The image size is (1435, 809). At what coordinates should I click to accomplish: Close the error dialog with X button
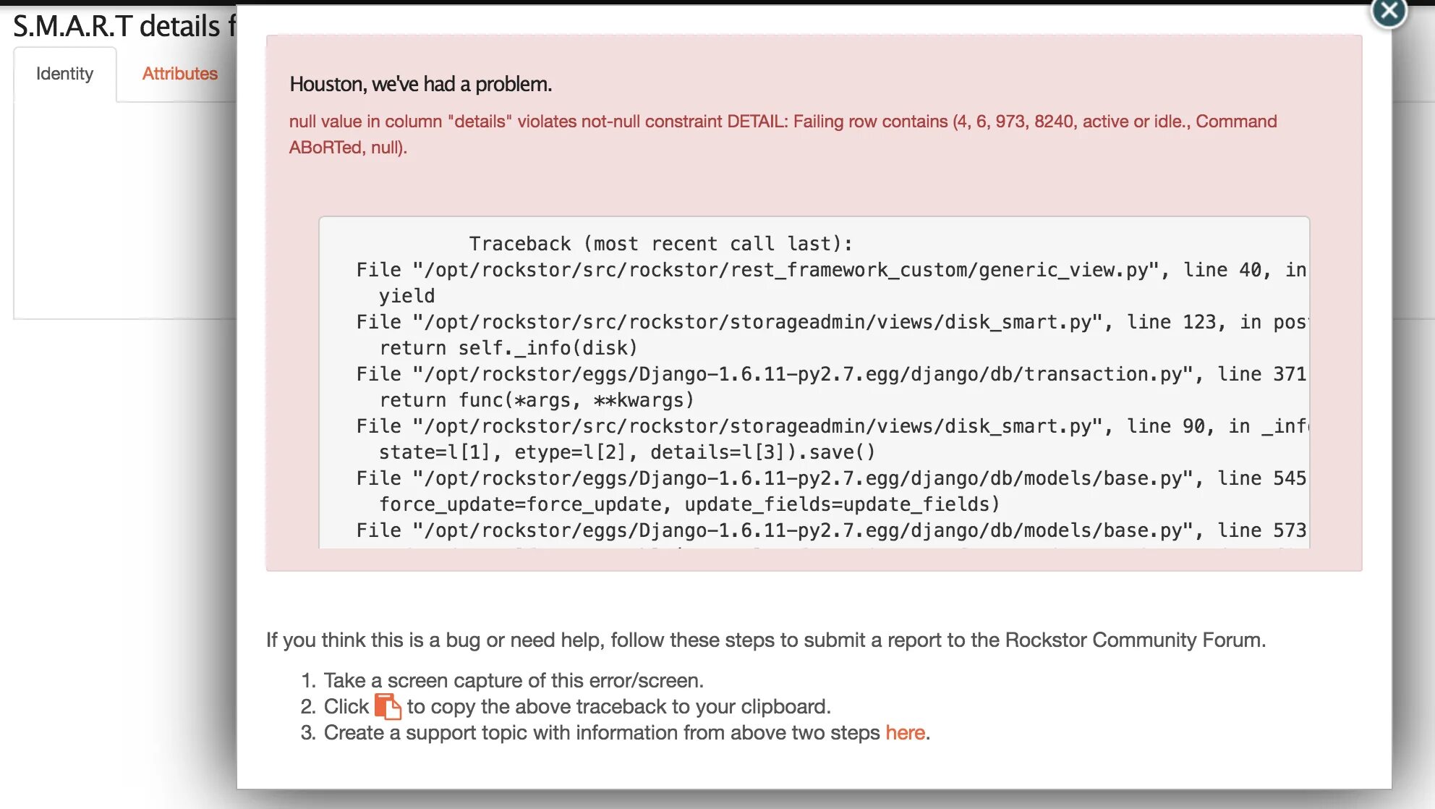[1389, 11]
